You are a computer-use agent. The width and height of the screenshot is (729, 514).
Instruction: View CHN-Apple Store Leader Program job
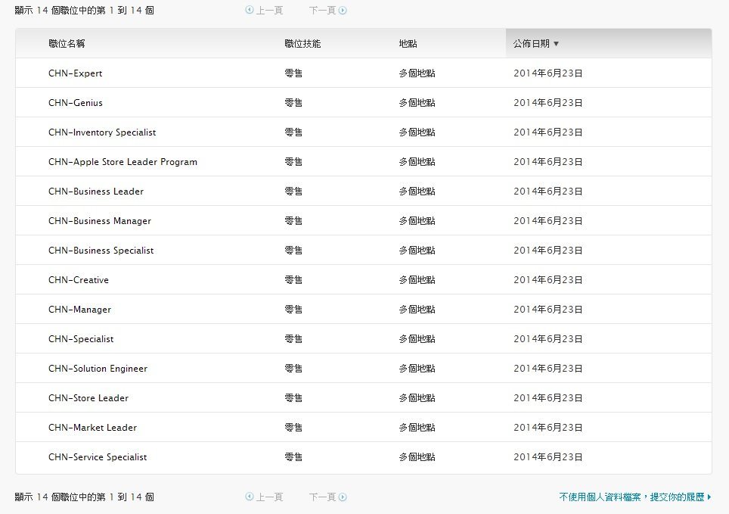click(123, 162)
